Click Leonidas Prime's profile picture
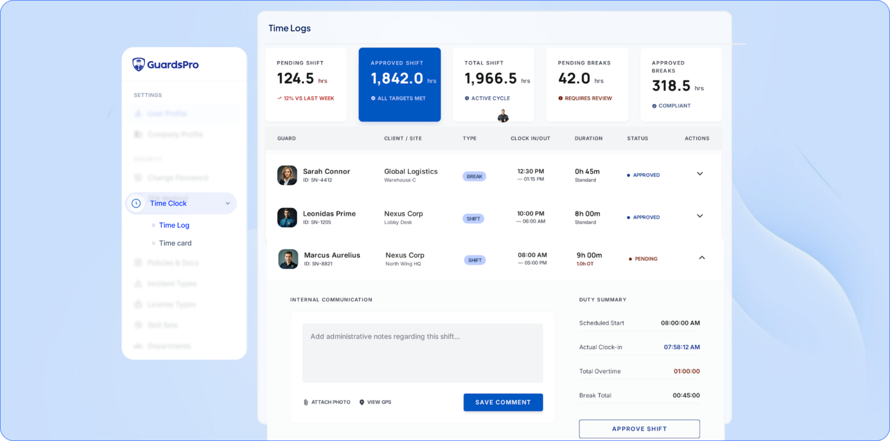890x441 pixels. pyautogui.click(x=287, y=218)
